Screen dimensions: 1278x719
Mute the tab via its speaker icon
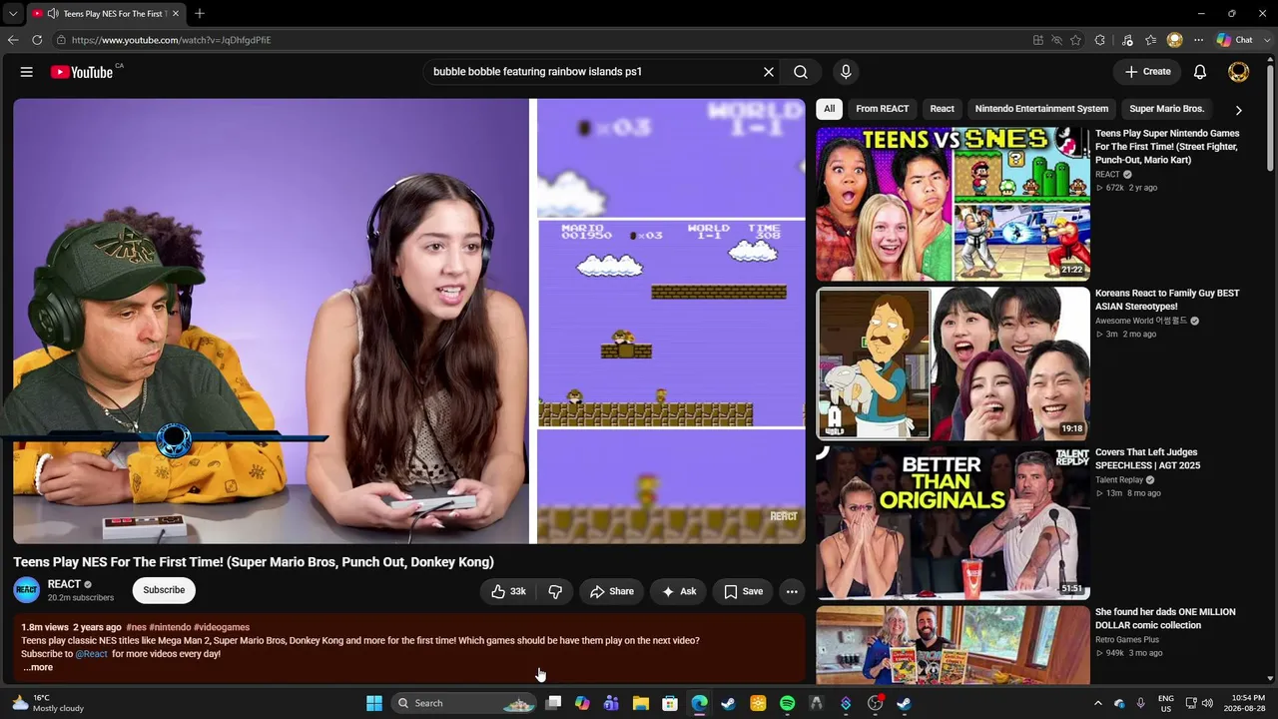(52, 14)
